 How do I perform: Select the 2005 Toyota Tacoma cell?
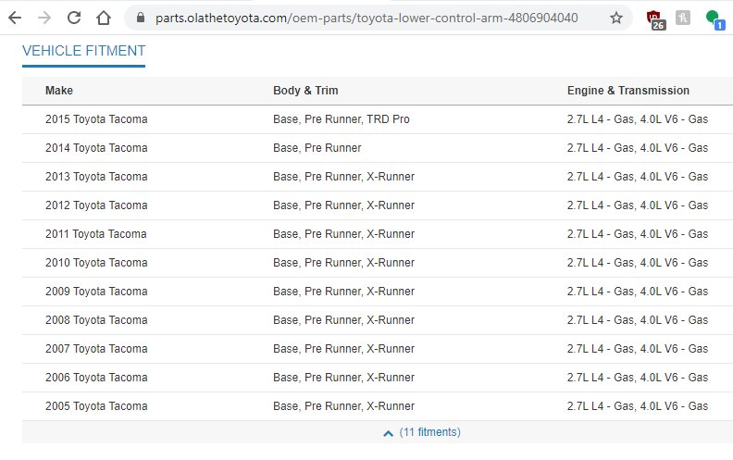pyautogui.click(x=96, y=406)
